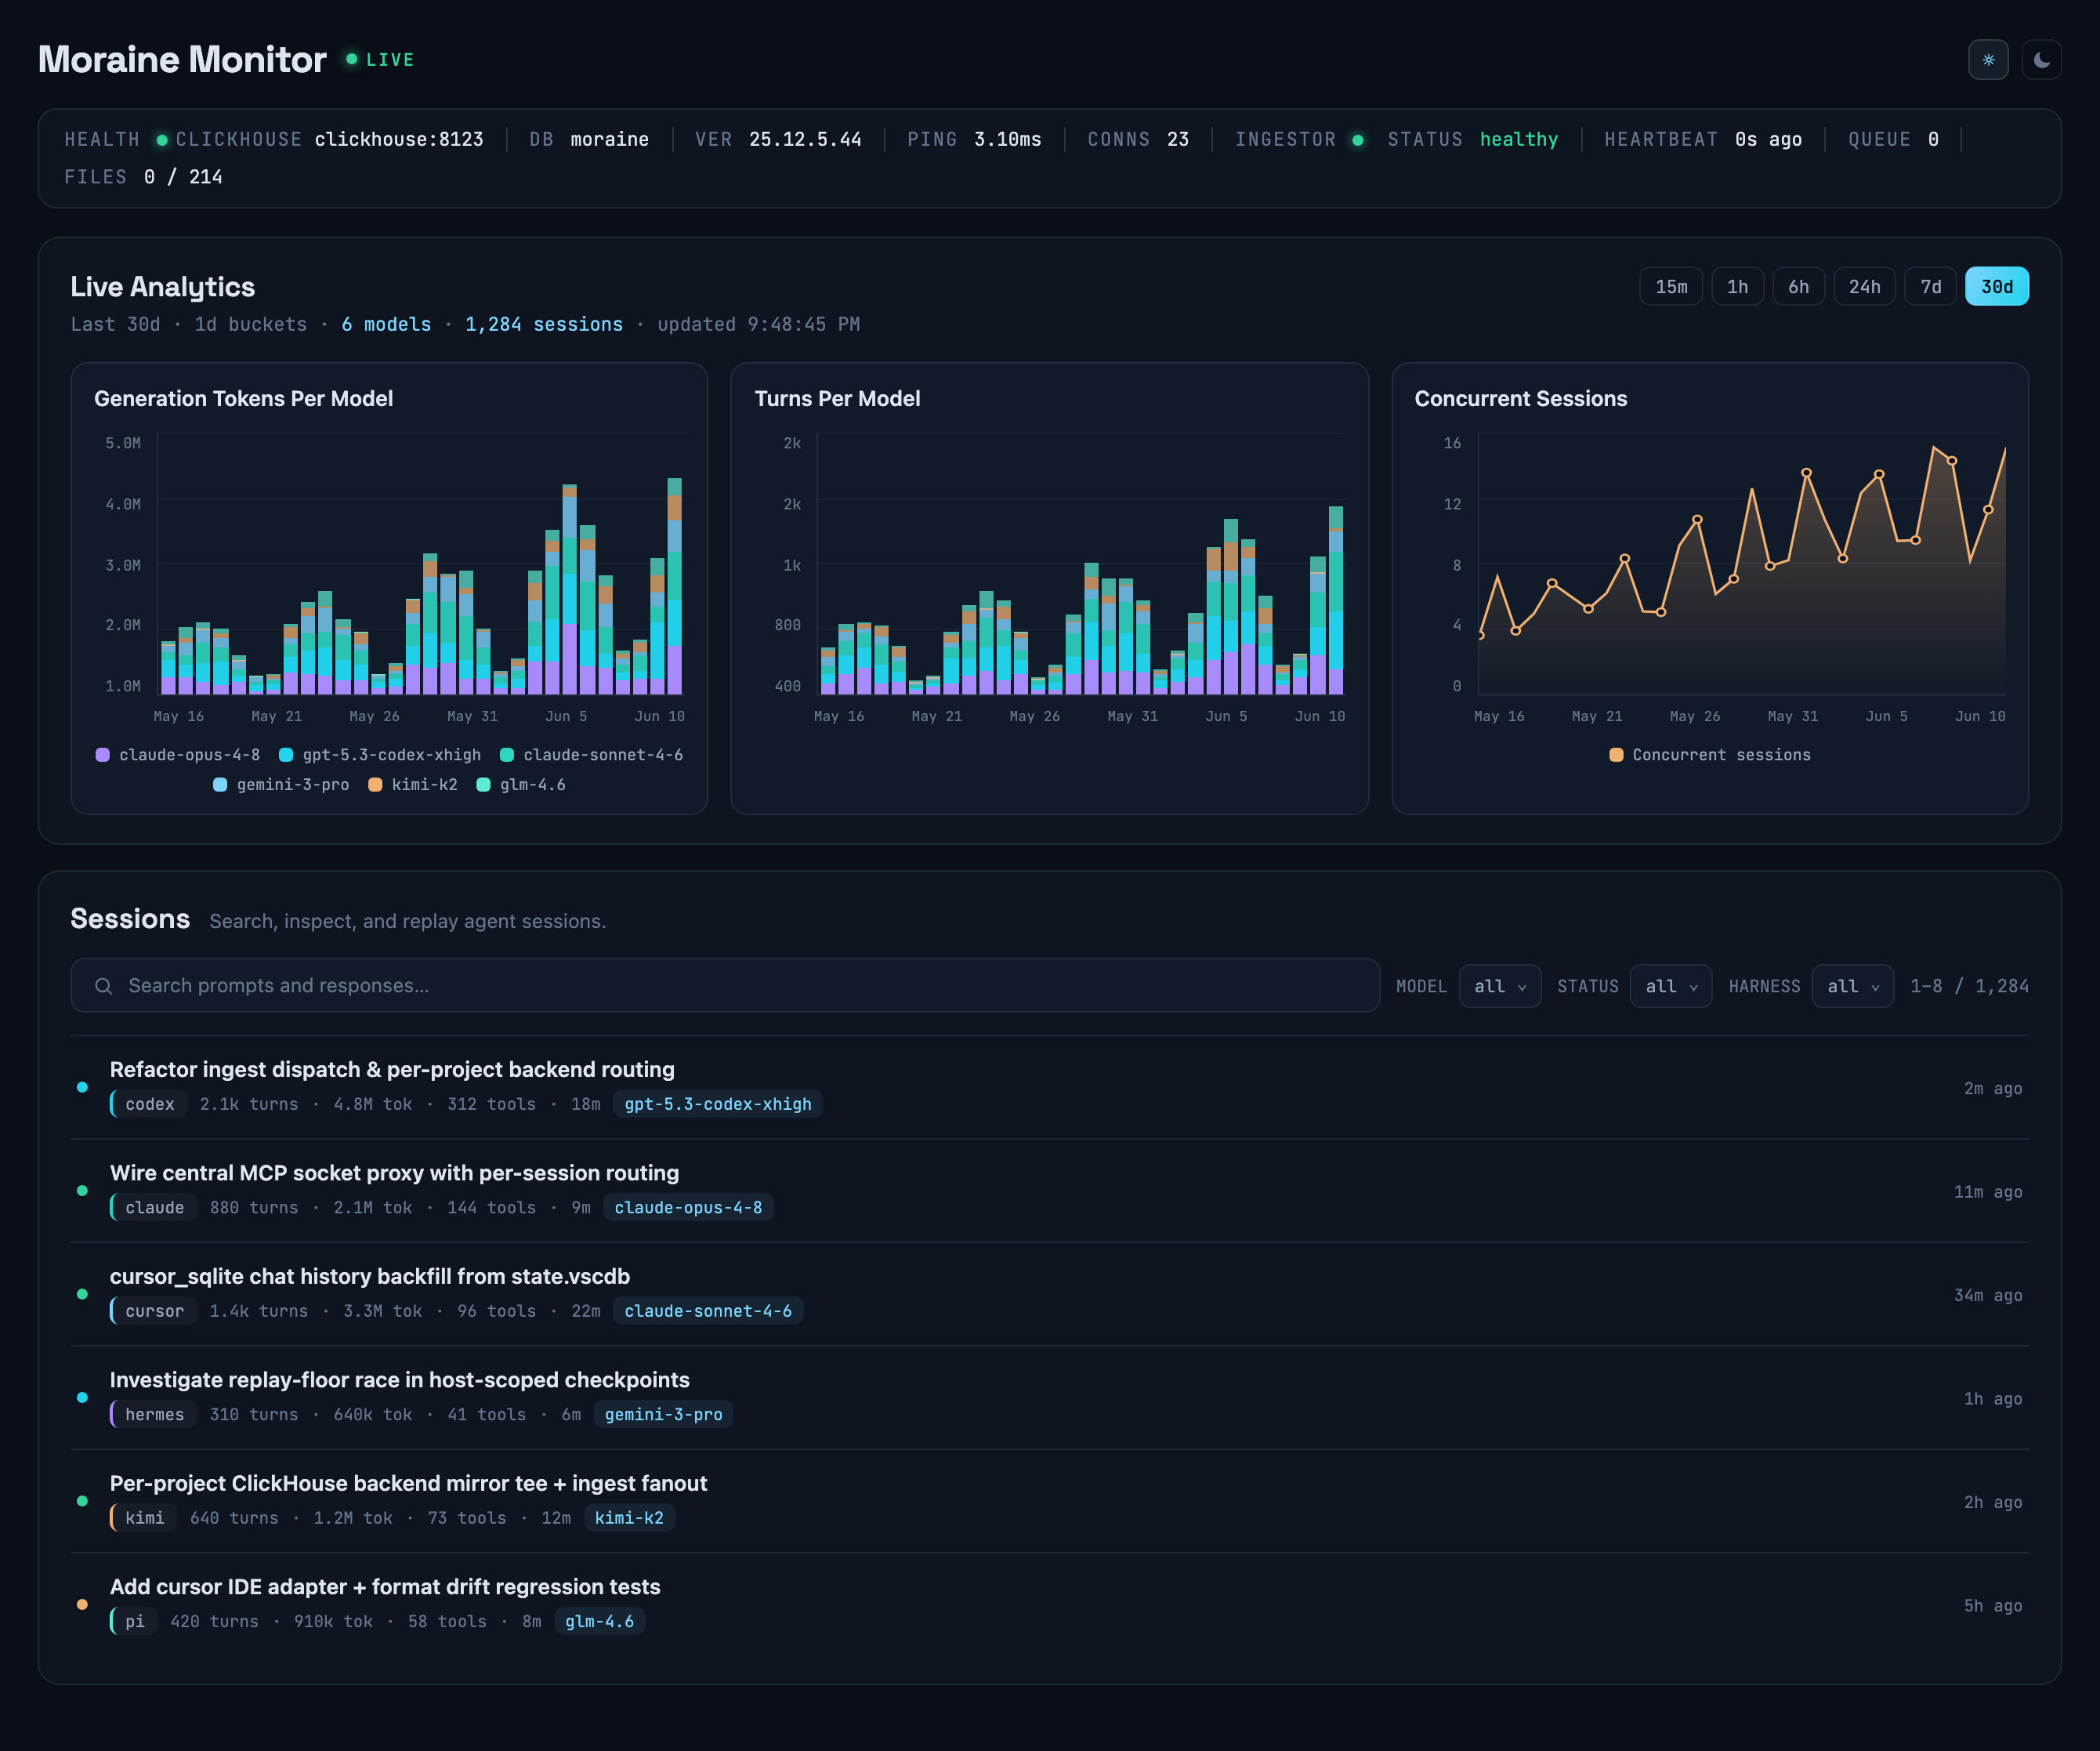Click the "clickhouse:8123" host value
Viewport: 2100px width, 1751px height.
(399, 140)
